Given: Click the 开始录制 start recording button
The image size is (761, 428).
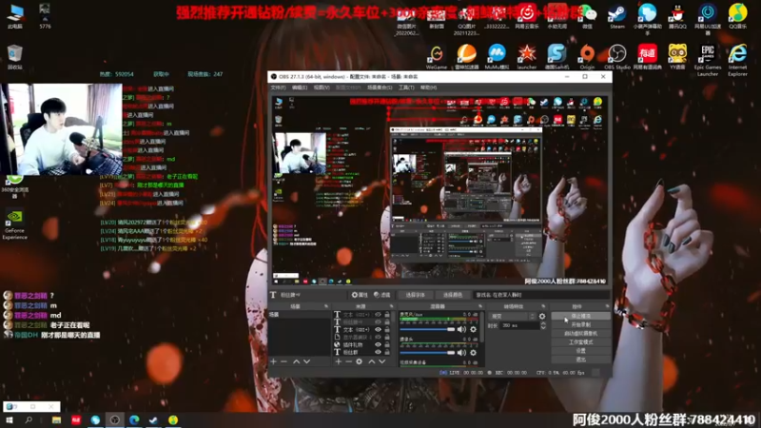Looking at the screenshot, I should tap(580, 324).
